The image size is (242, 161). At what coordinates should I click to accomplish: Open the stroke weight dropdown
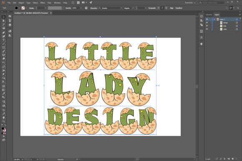(45, 8)
